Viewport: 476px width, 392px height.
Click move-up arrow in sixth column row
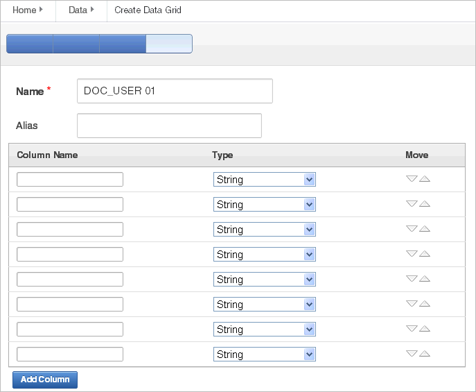(x=425, y=303)
